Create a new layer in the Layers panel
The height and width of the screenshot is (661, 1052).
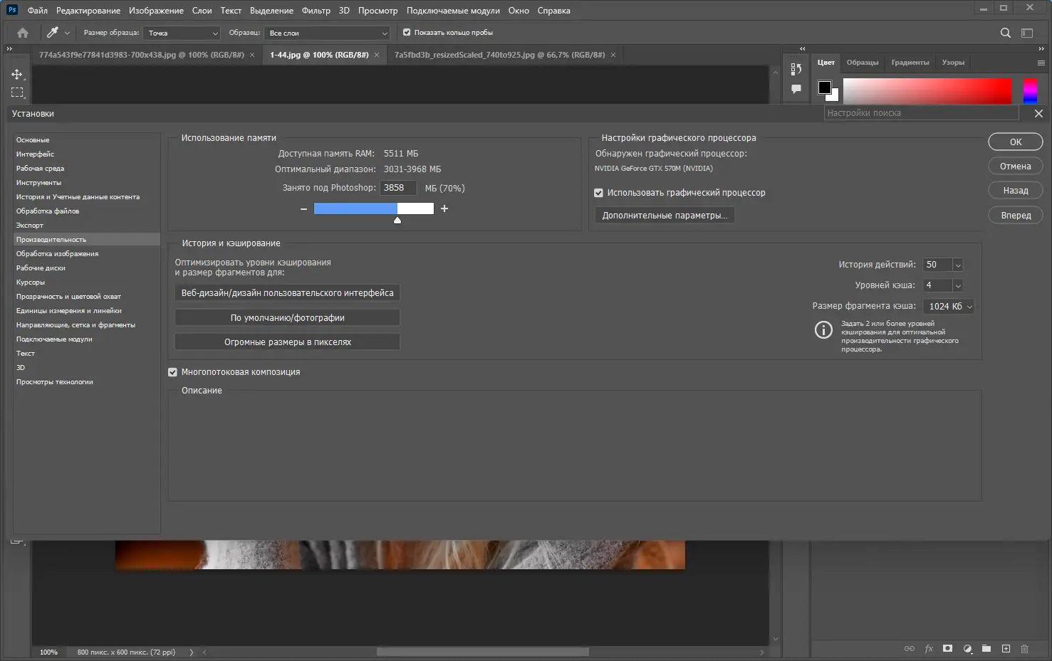[x=1006, y=649]
